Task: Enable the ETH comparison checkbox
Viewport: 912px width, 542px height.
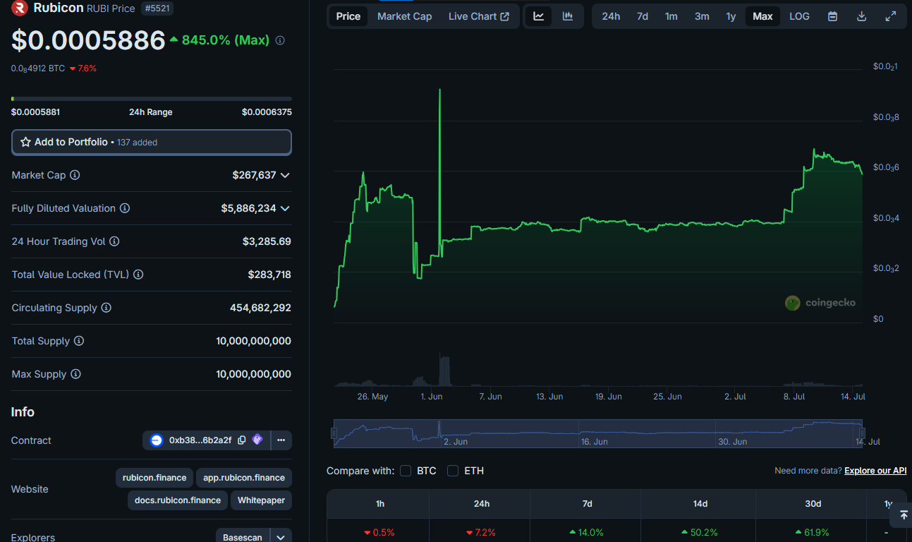Action: [x=453, y=471]
